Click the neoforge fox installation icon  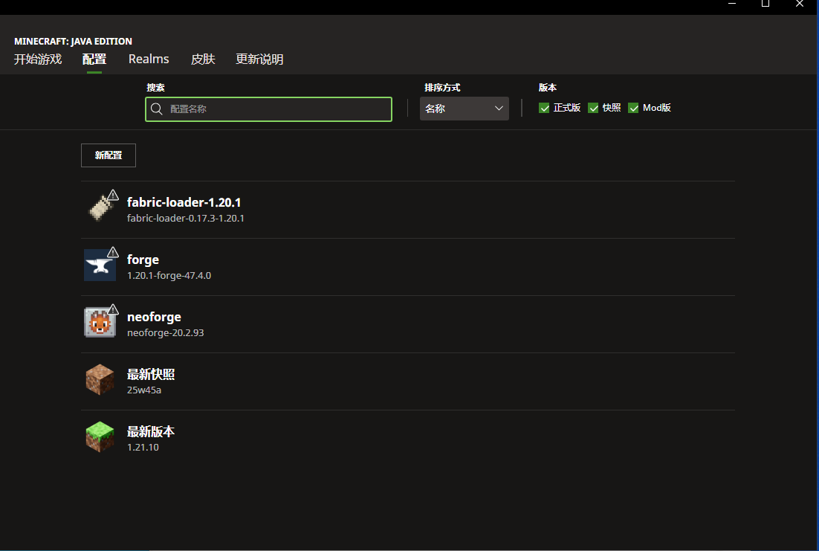tap(100, 322)
